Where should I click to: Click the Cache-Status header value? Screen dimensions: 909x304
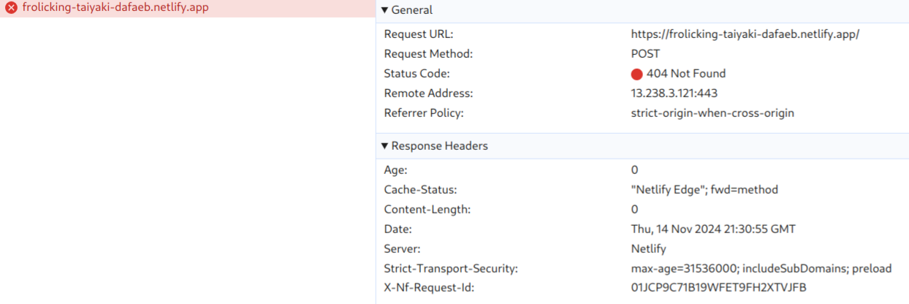click(704, 190)
